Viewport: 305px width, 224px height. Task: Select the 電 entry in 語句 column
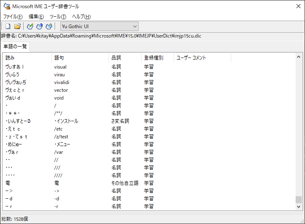[x=57, y=183]
